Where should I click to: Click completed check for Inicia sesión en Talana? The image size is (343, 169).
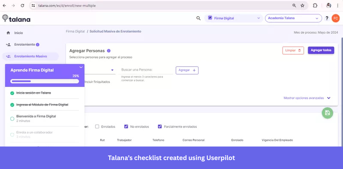point(12,93)
